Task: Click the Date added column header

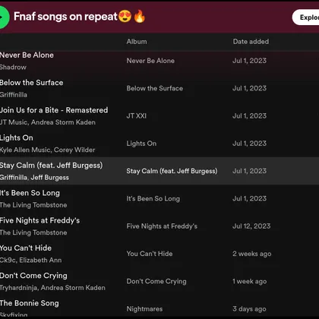Action: click(251, 42)
